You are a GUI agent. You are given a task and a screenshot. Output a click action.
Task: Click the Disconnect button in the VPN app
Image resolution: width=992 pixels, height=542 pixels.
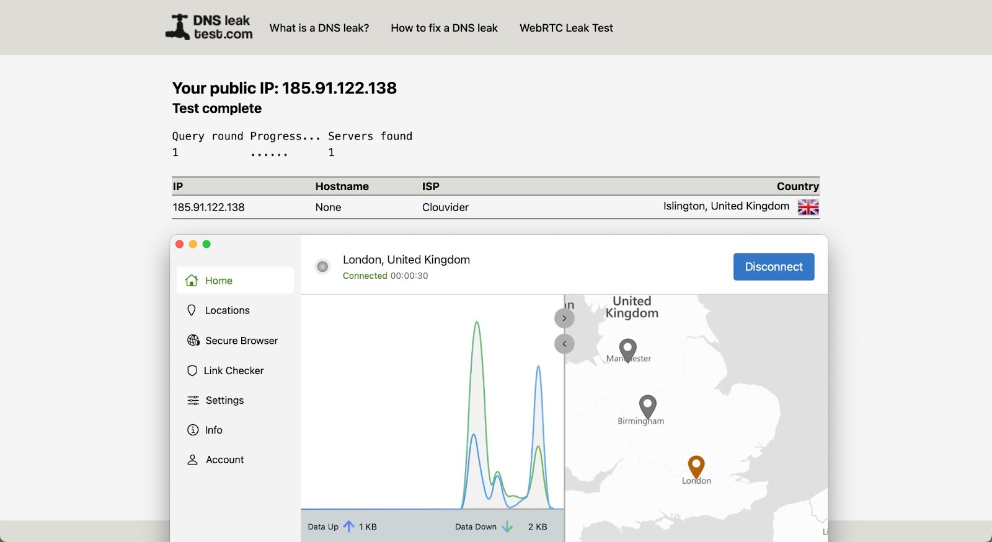point(774,267)
